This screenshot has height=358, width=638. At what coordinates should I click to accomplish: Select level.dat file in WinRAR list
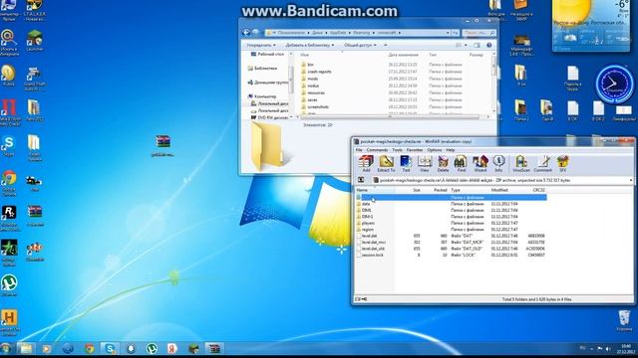pyautogui.click(x=369, y=236)
